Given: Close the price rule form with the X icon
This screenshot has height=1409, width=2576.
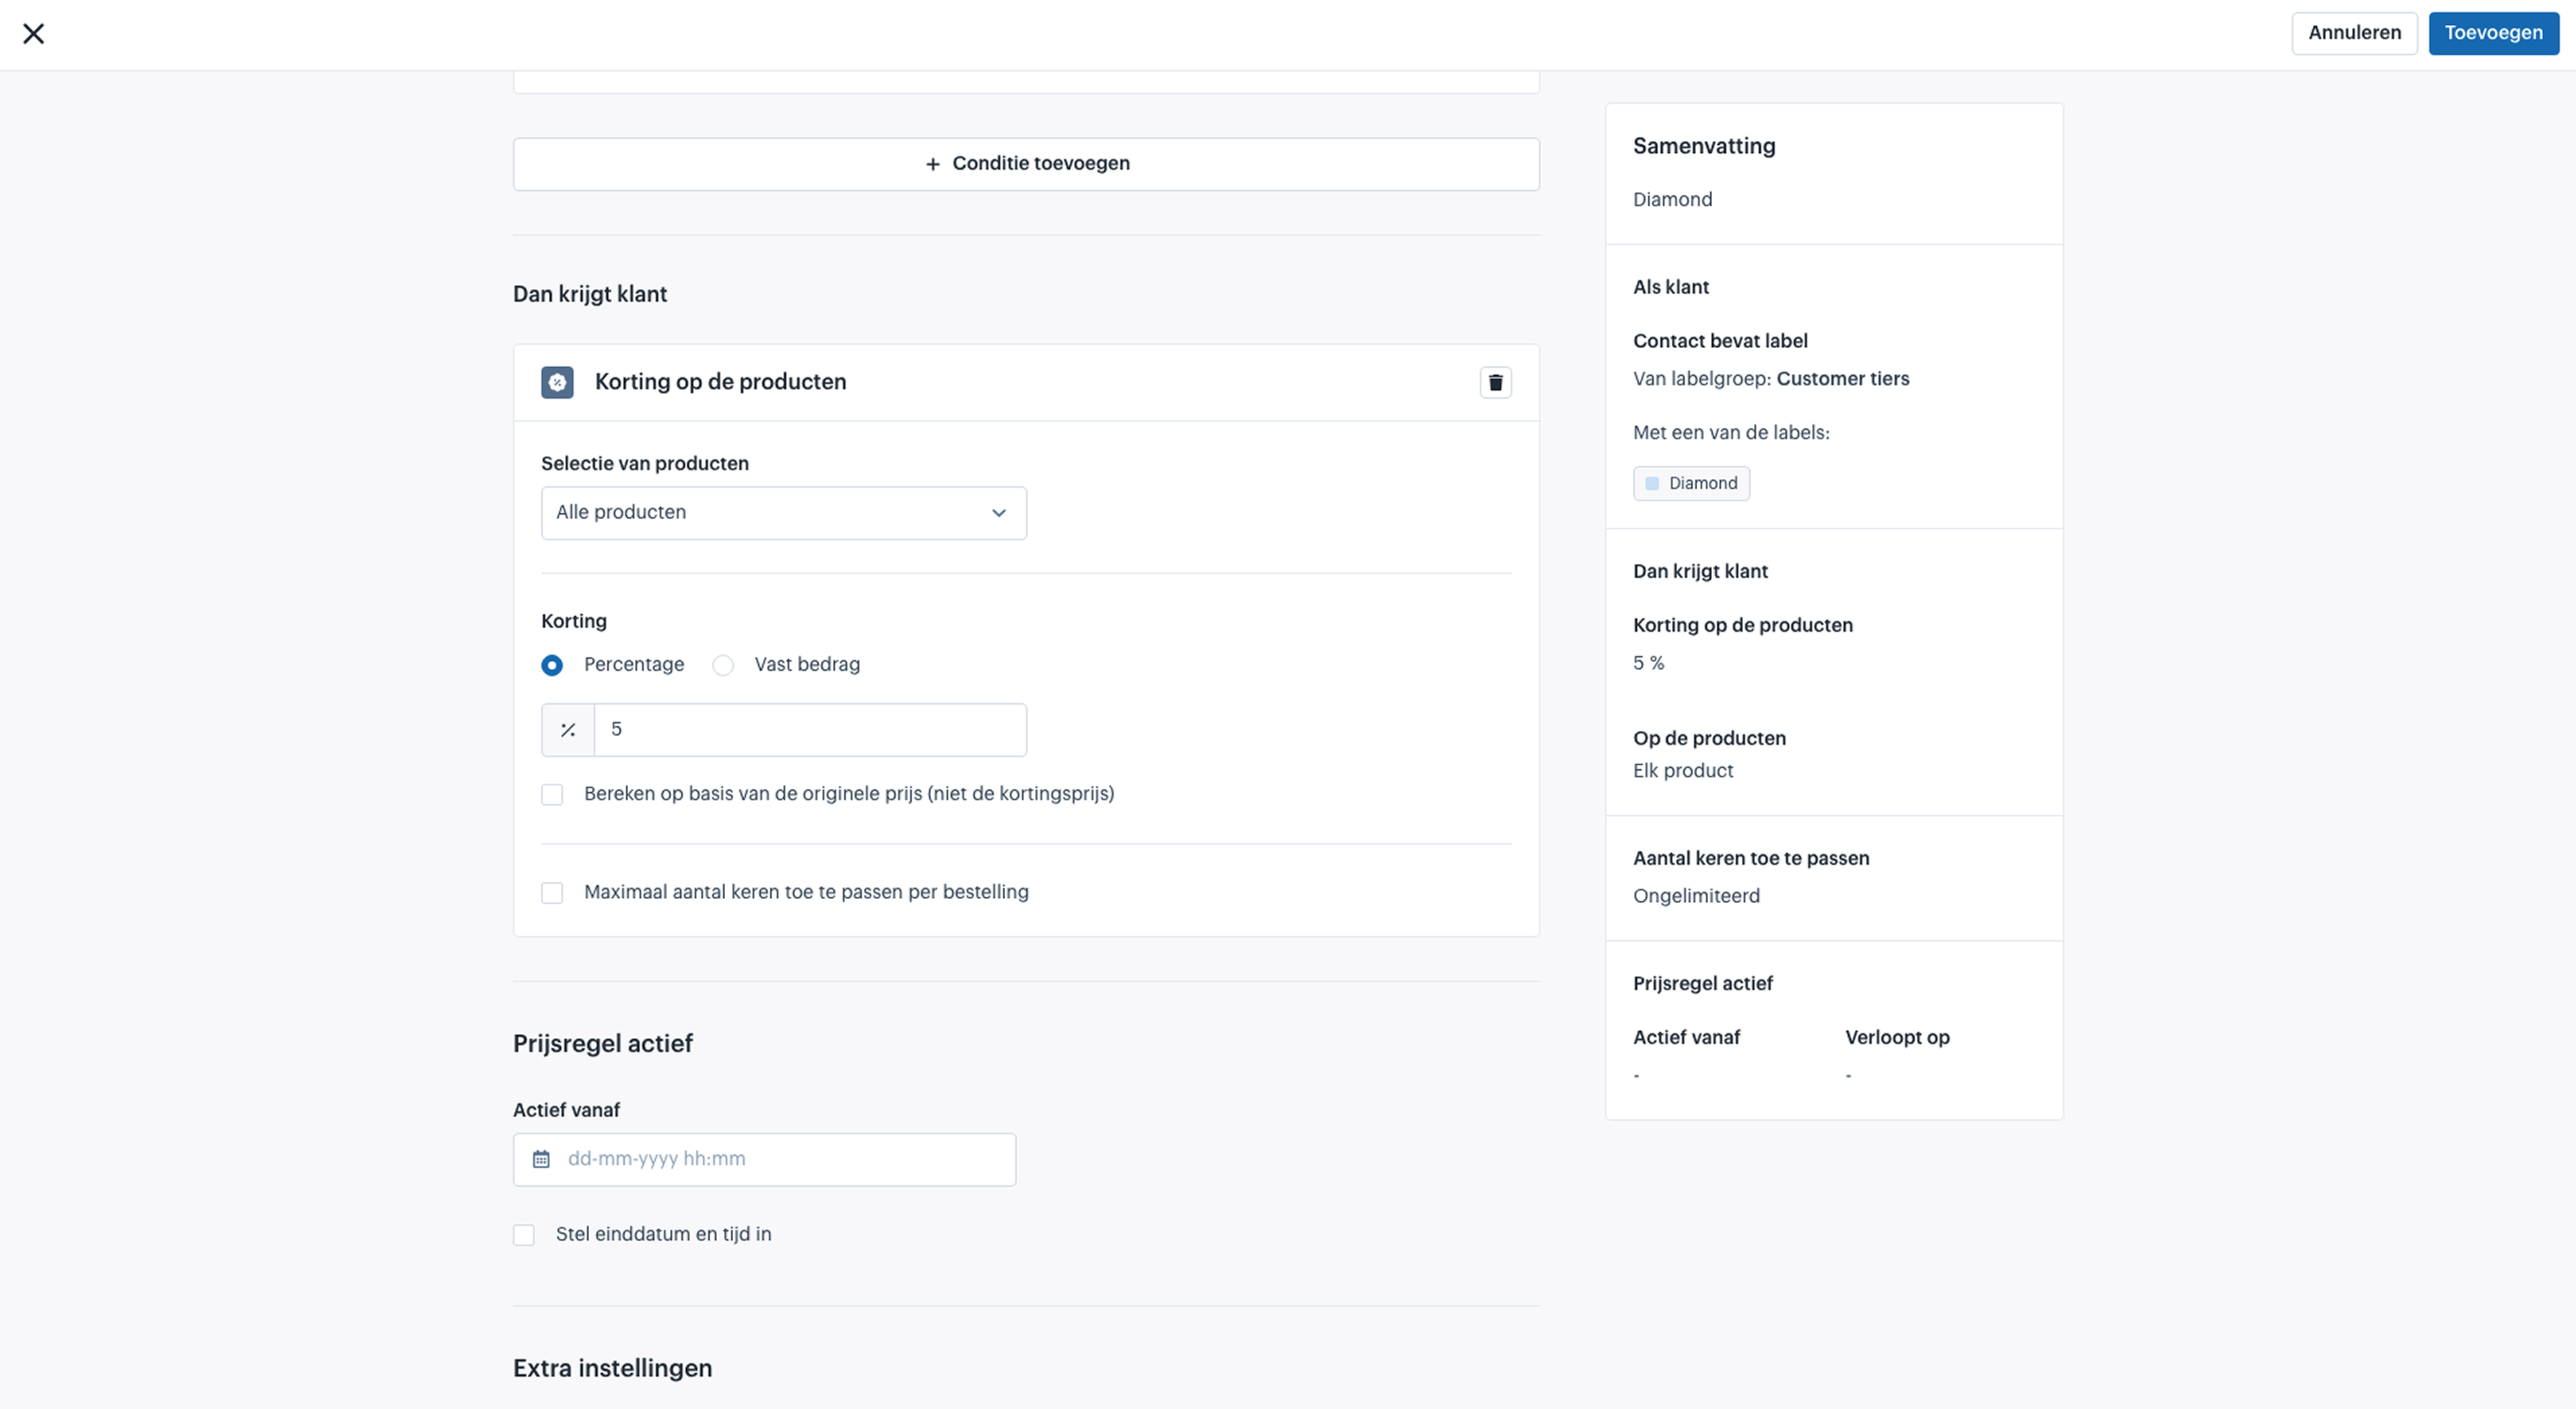Looking at the screenshot, I should coord(33,34).
